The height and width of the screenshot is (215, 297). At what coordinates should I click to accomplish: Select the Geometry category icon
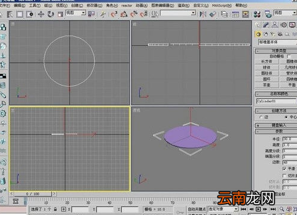pos(258,34)
